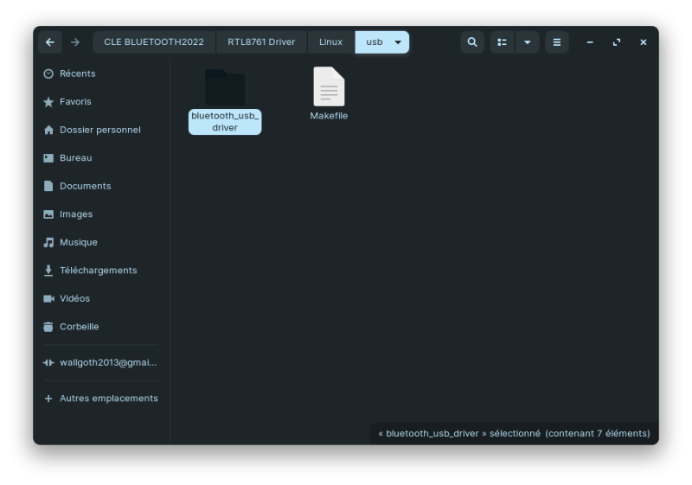
Task: Go to RTL8761 Driver path segment
Action: click(x=261, y=42)
